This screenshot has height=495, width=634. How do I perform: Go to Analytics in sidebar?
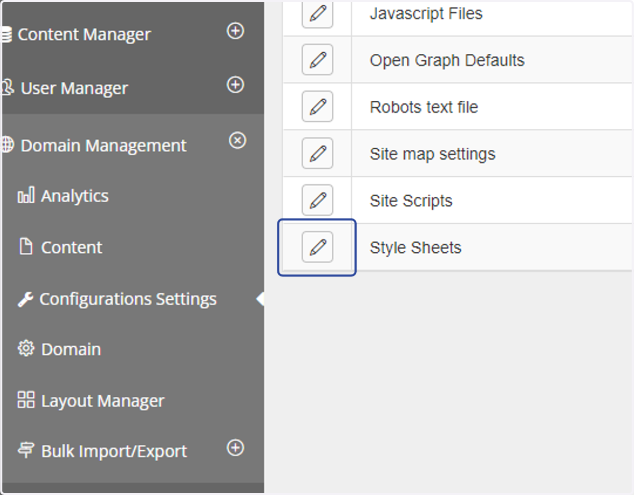(75, 196)
